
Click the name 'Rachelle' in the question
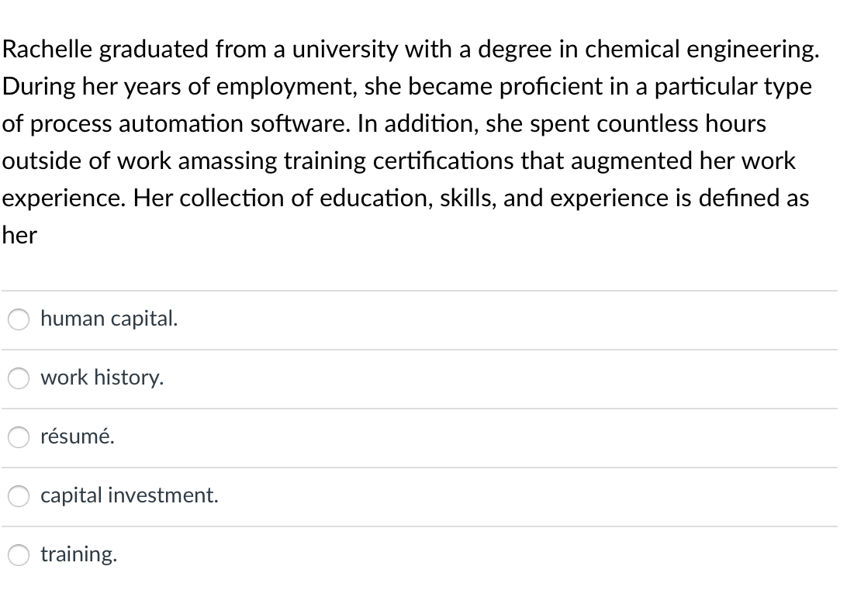[x=47, y=49]
